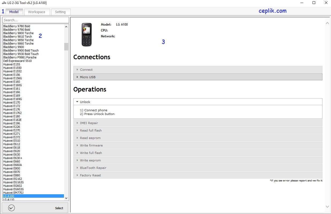Select BlackBerry 9780 Bold in the list

click(x=17, y=26)
